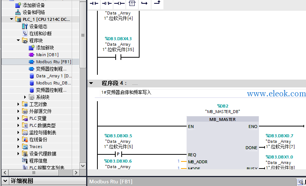Click the 程序块 folder icon
This screenshot has width=306, height=186.
(x=25, y=41)
